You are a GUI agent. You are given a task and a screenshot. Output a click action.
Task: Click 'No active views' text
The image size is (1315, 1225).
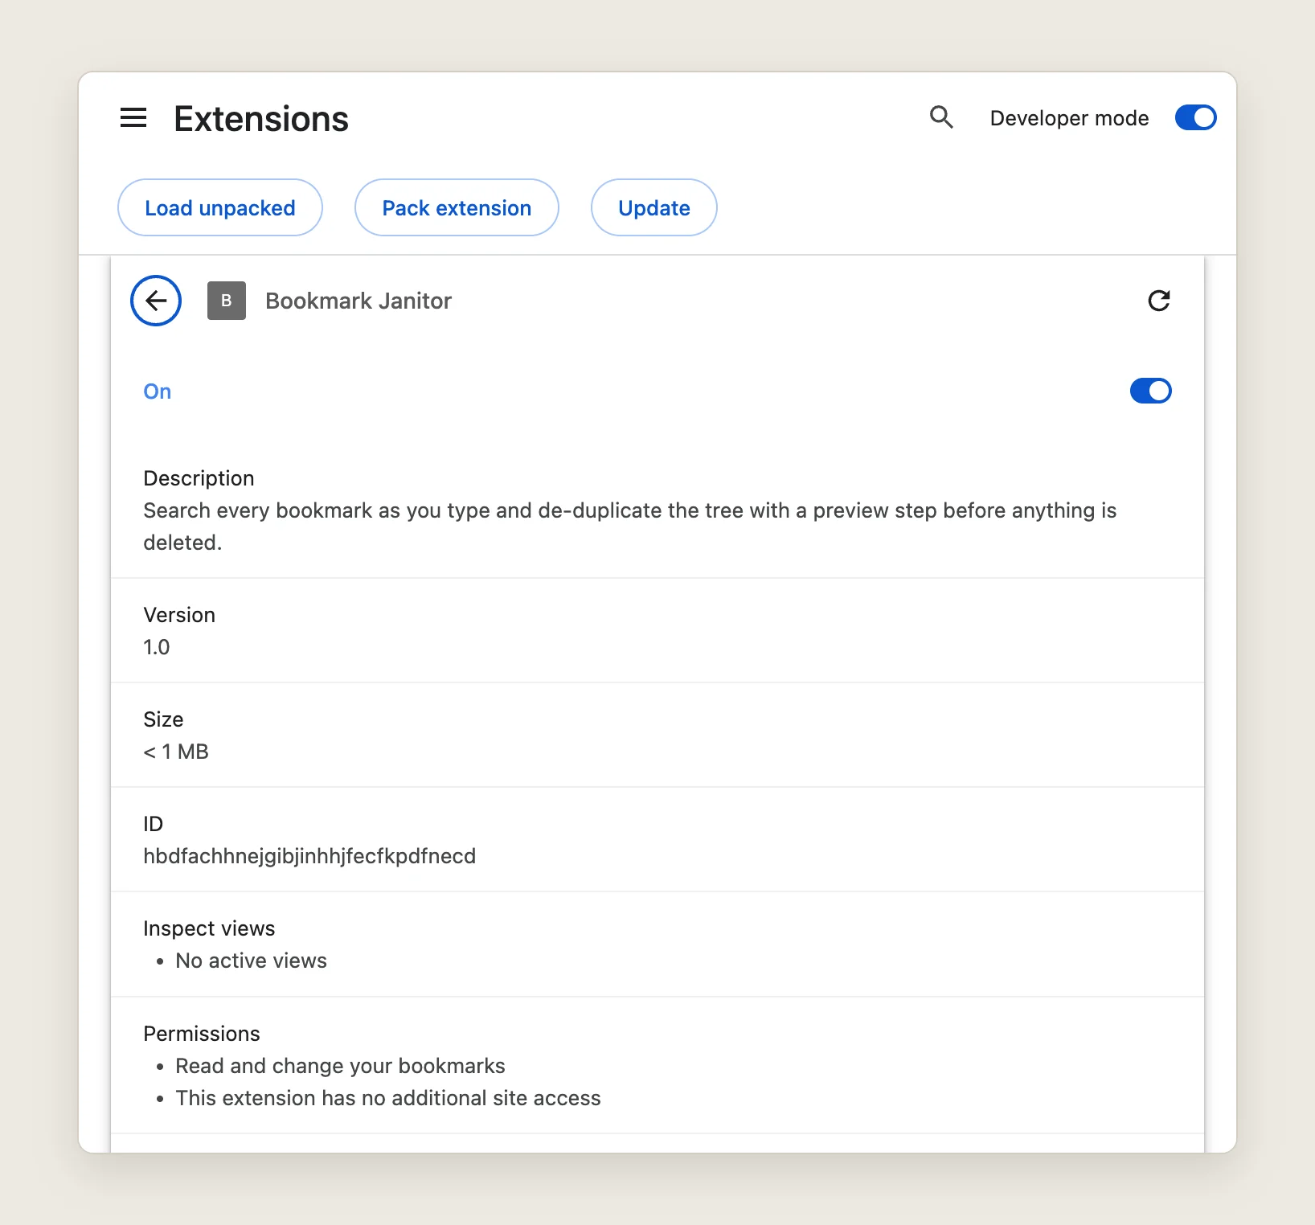pyautogui.click(x=252, y=961)
